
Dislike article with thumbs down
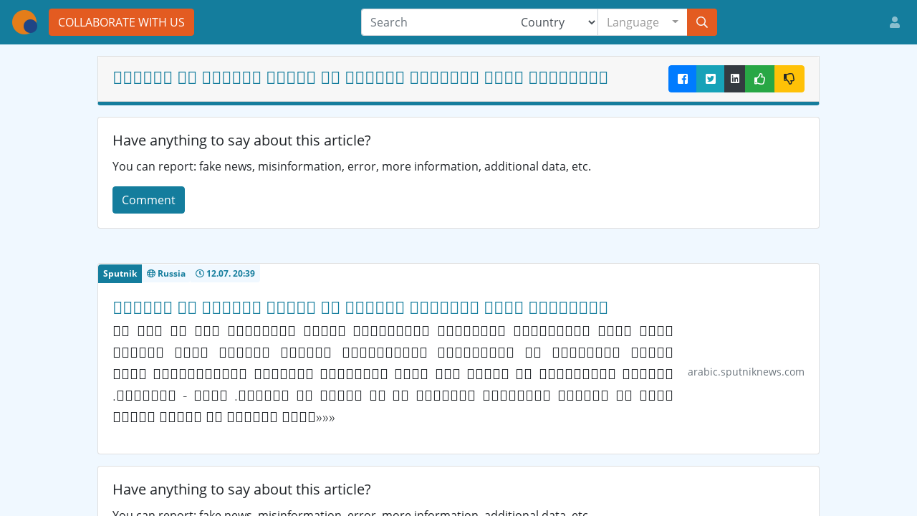click(789, 79)
